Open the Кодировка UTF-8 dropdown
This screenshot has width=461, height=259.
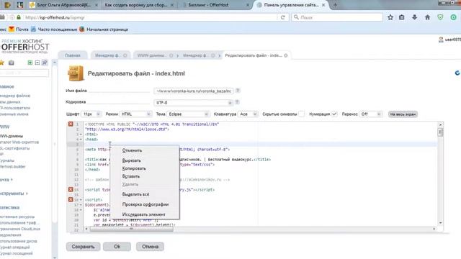click(x=194, y=102)
